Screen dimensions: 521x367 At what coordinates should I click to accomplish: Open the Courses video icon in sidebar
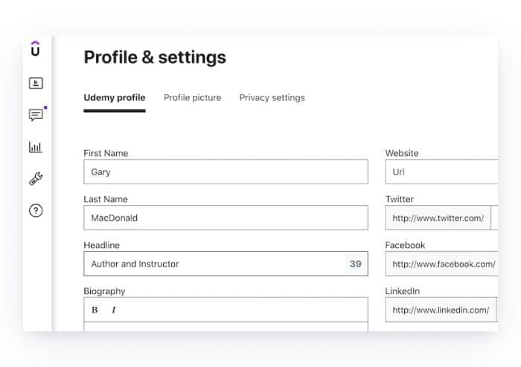pyautogui.click(x=36, y=83)
